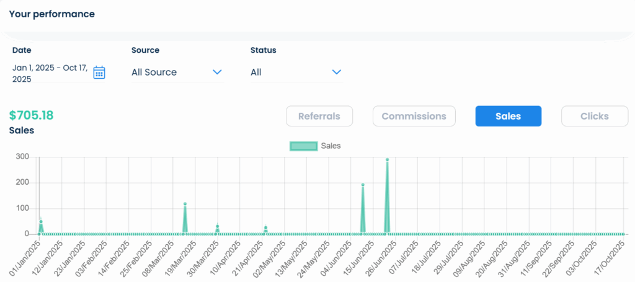Select the data point peak near 15/Jun/2025
The height and width of the screenshot is (282, 635).
tap(363, 185)
